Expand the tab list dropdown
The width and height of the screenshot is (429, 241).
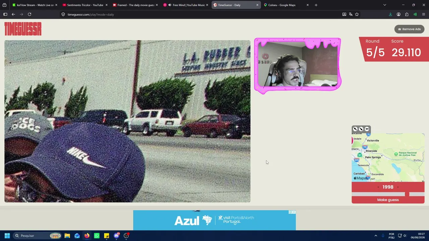(x=385, y=5)
